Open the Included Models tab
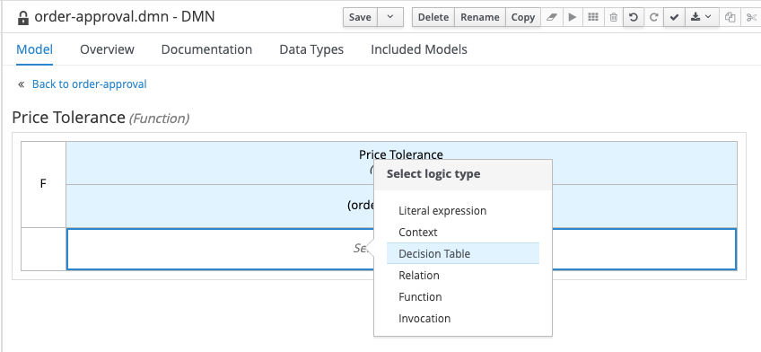This screenshot has height=352, width=761. coord(419,49)
